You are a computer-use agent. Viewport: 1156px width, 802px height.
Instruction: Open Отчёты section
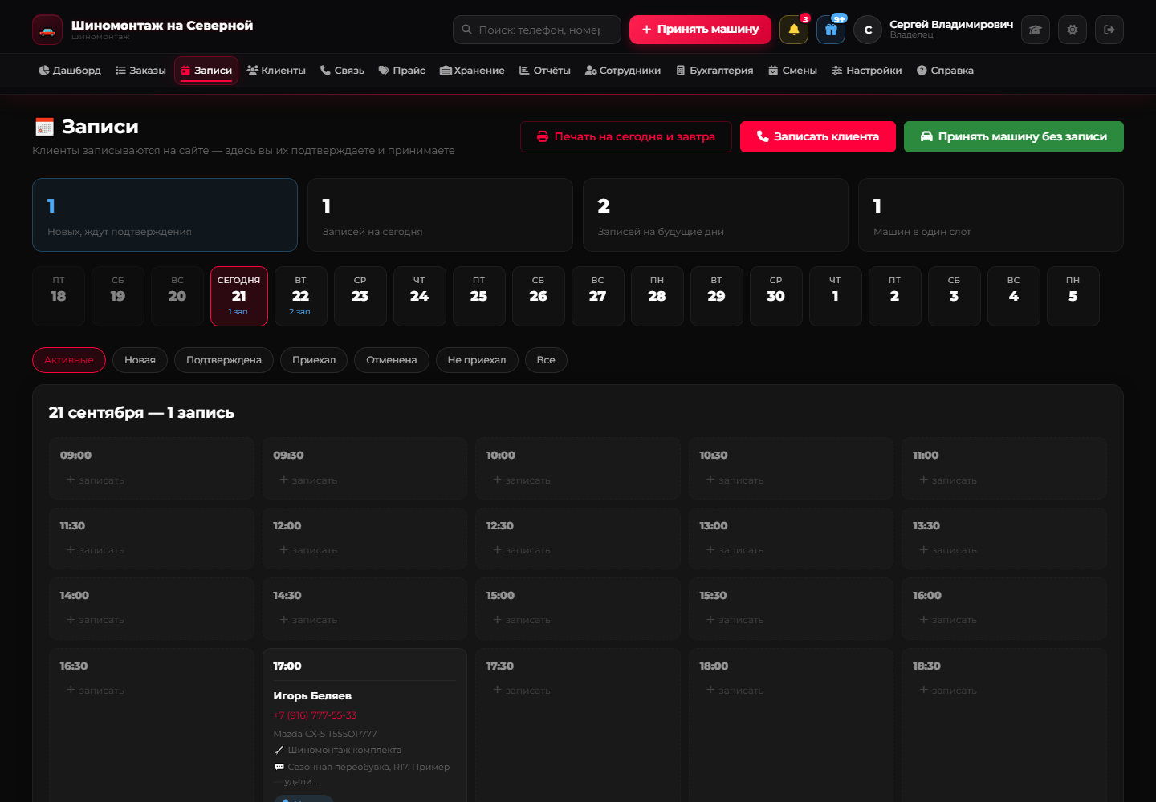coord(545,71)
